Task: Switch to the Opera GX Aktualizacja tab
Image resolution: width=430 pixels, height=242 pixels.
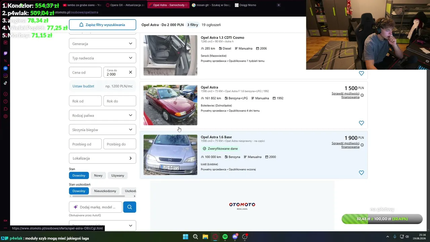Action: (125, 5)
